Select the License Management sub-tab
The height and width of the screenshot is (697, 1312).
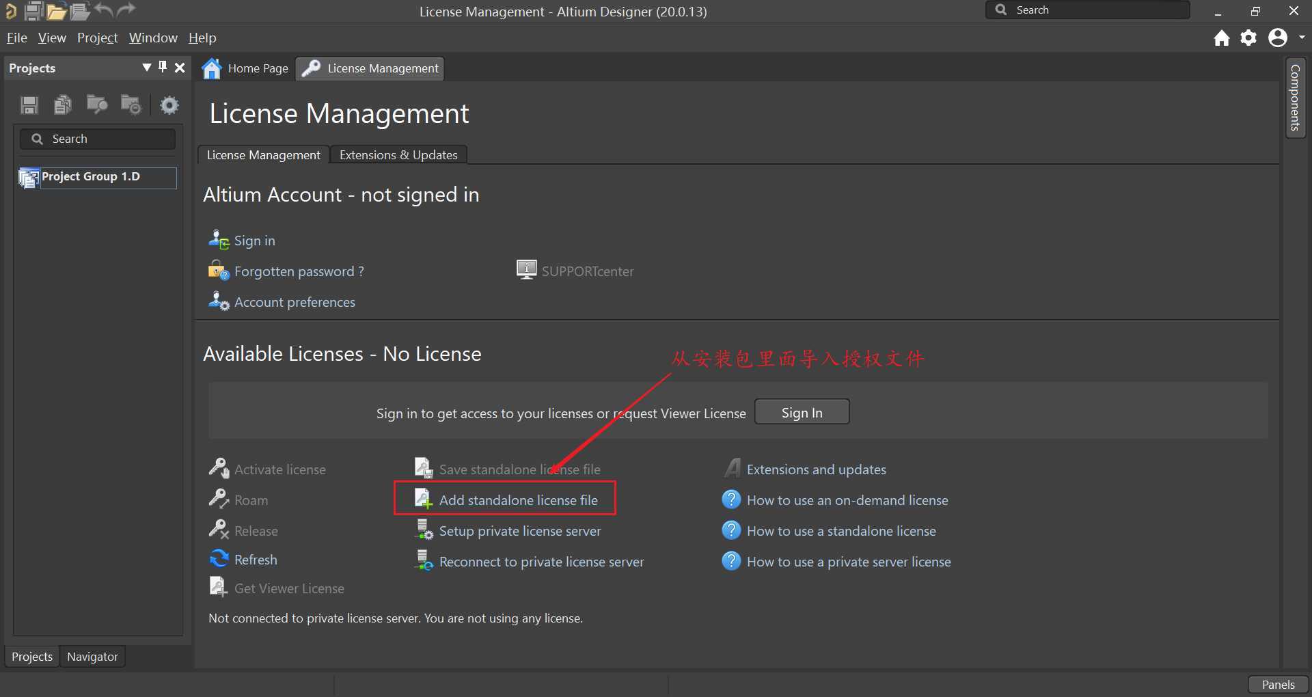[x=264, y=155]
